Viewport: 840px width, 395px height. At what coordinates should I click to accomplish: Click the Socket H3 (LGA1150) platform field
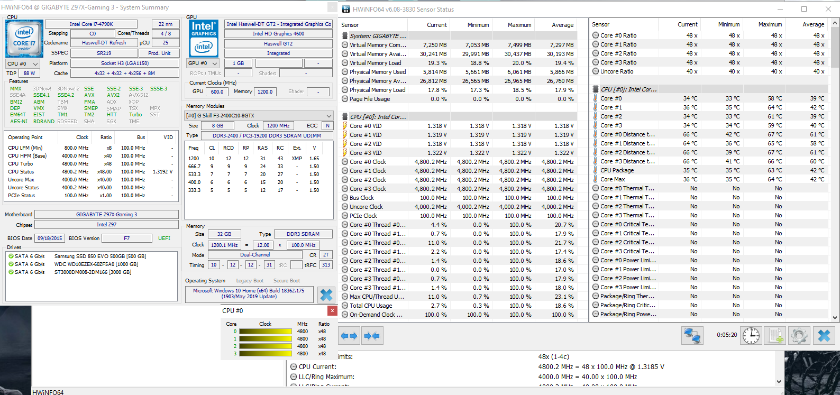[x=125, y=63]
